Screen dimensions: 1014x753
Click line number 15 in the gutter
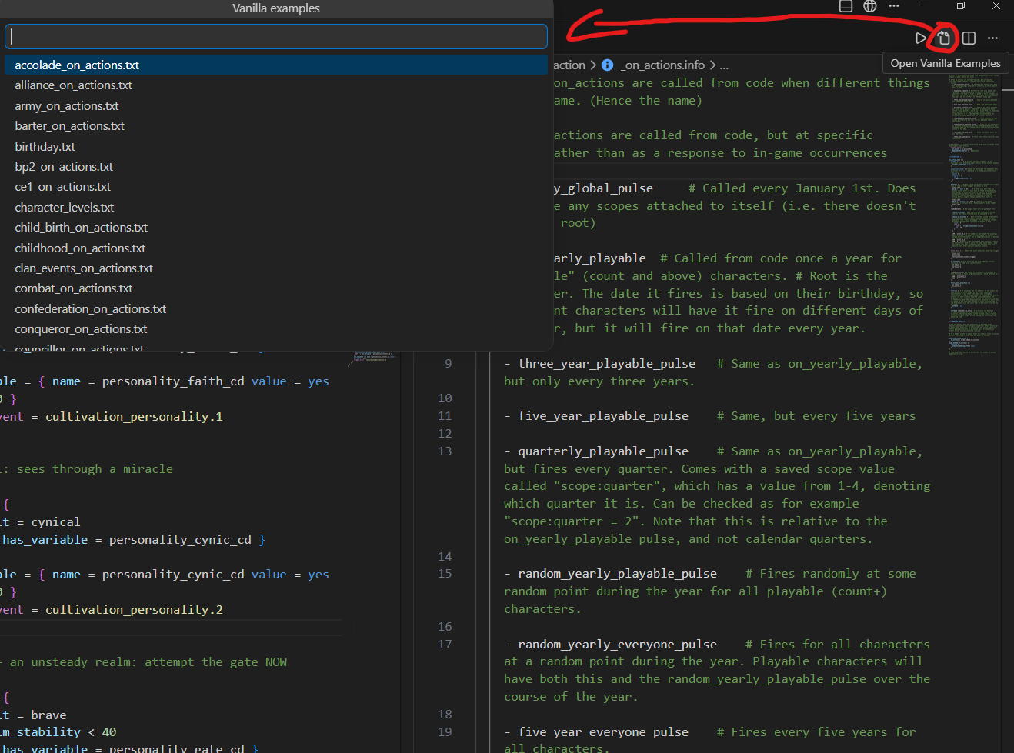(x=445, y=574)
